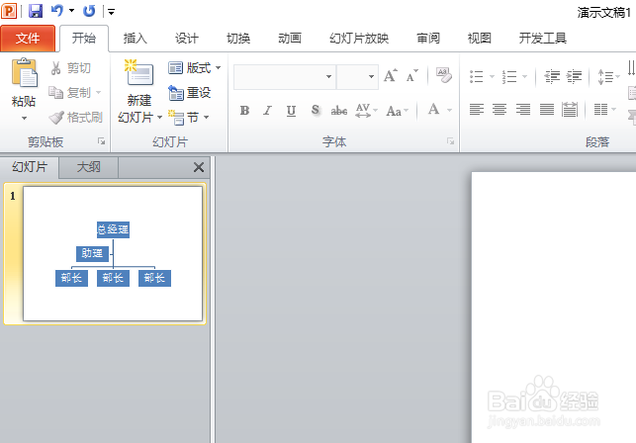Open the Undo history dropdown arrow
The height and width of the screenshot is (443, 636).
point(72,11)
